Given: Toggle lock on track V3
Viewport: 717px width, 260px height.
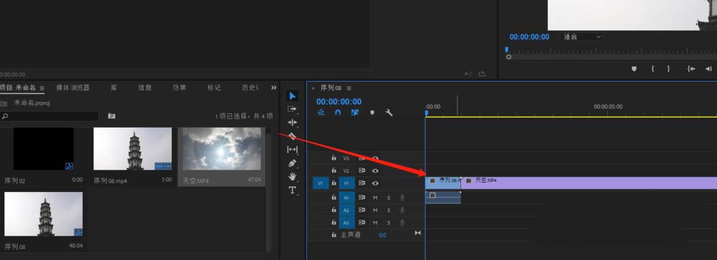Looking at the screenshot, I should click(x=334, y=158).
